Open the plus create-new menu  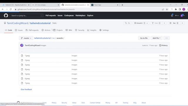(177, 16)
